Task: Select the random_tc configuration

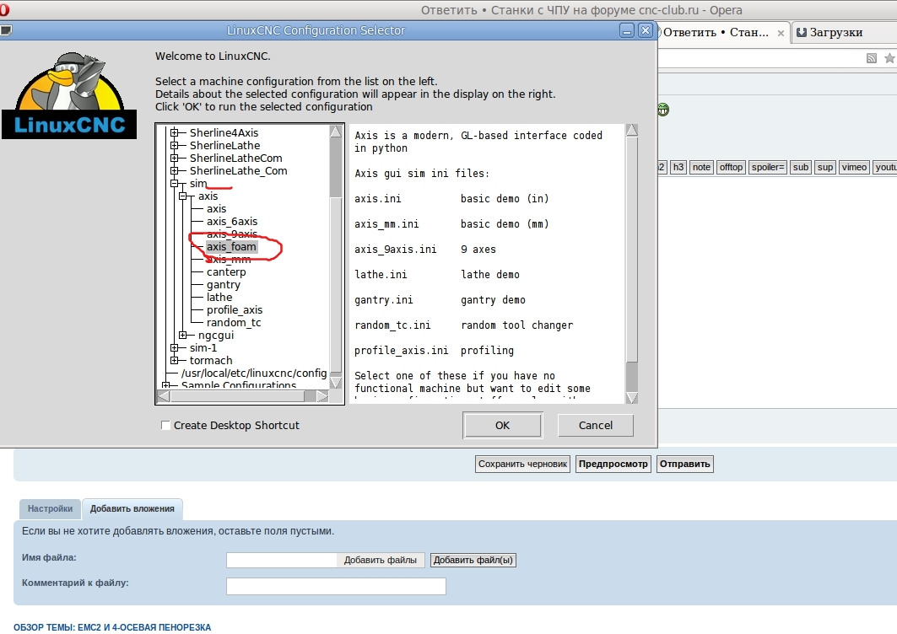Action: click(234, 322)
